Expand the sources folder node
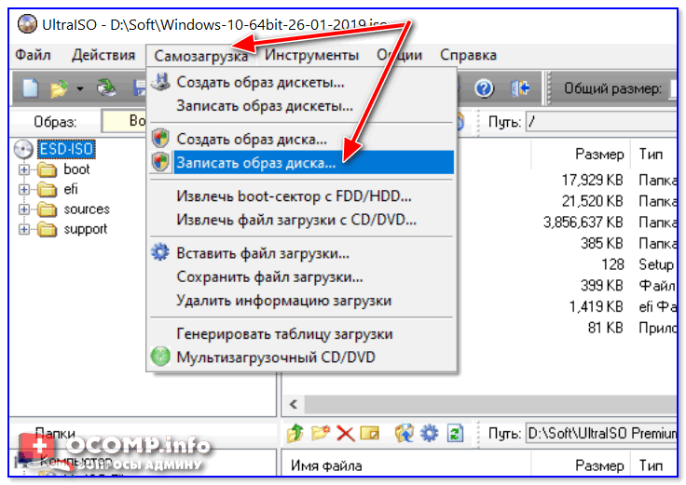The height and width of the screenshot is (485, 686). click(24, 209)
